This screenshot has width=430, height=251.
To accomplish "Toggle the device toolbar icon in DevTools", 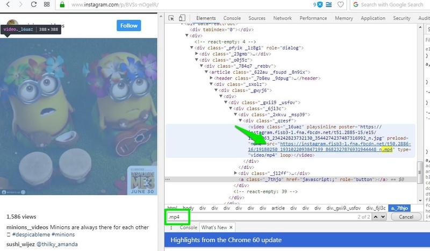I will (183, 18).
